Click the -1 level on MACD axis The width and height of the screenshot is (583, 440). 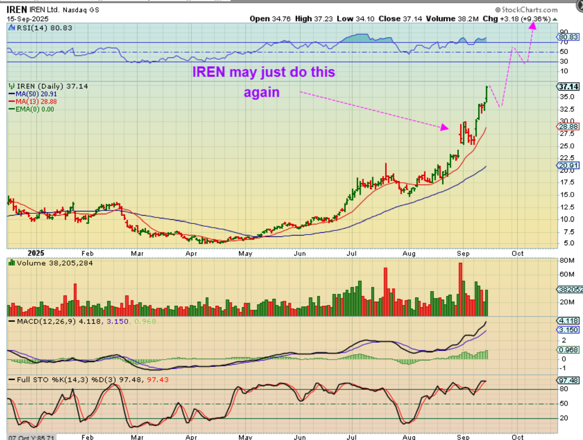[563, 368]
